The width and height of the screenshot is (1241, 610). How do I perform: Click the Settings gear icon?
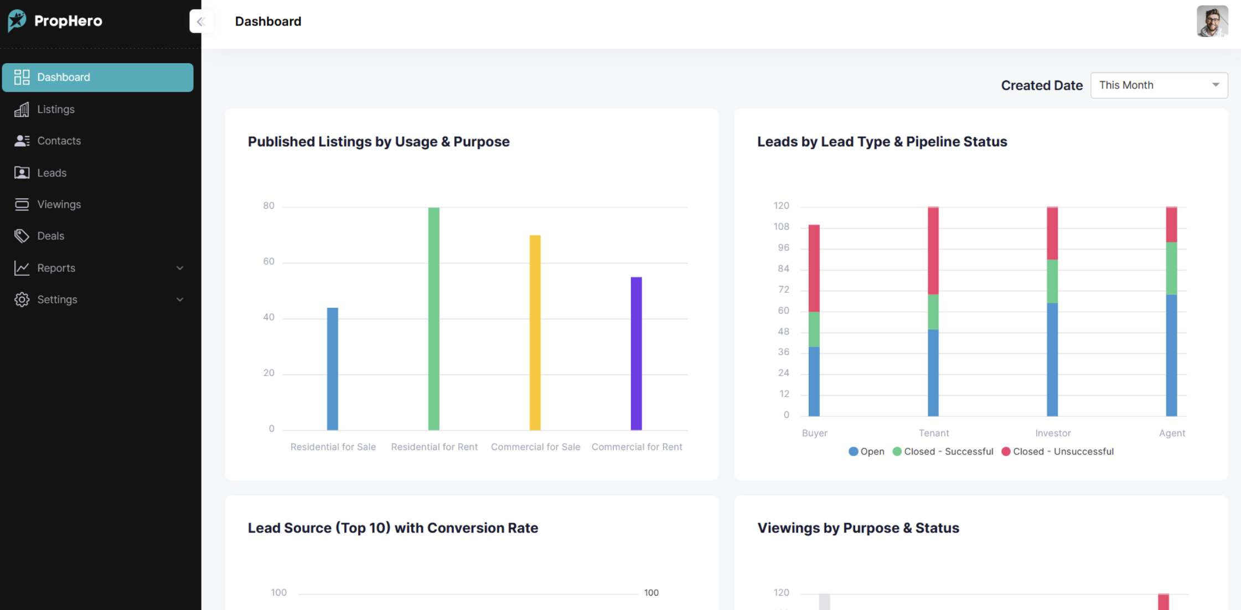tap(22, 299)
